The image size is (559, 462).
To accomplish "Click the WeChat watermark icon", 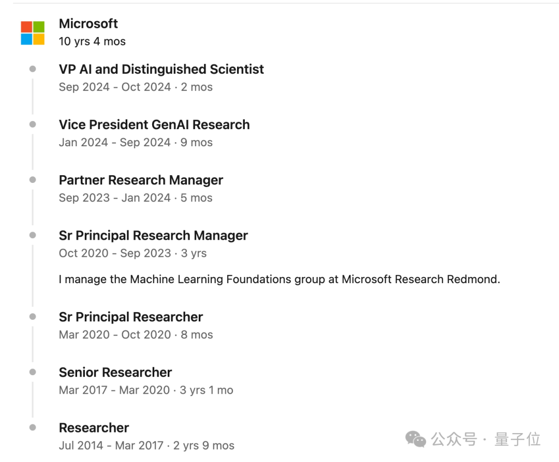I will tap(416, 439).
